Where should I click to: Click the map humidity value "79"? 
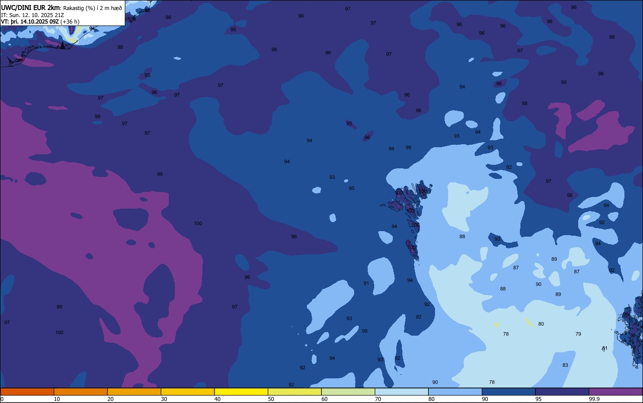click(x=578, y=334)
